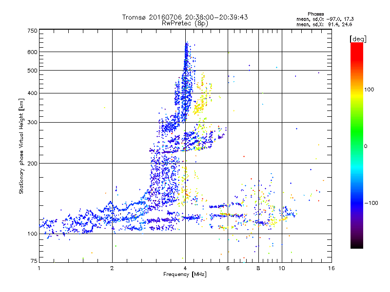The image size is (390, 292).
Task: Click the "RwPretec (8p)" subtitle
Action: click(x=185, y=23)
